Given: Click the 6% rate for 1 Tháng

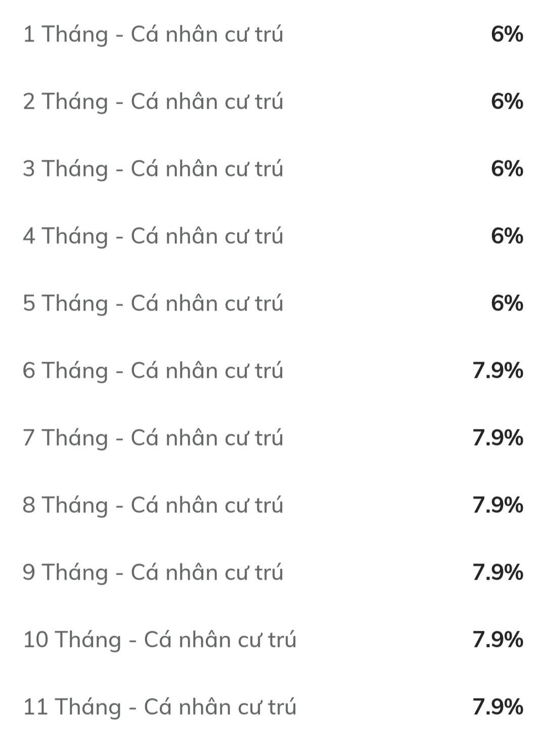Looking at the screenshot, I should [507, 34].
